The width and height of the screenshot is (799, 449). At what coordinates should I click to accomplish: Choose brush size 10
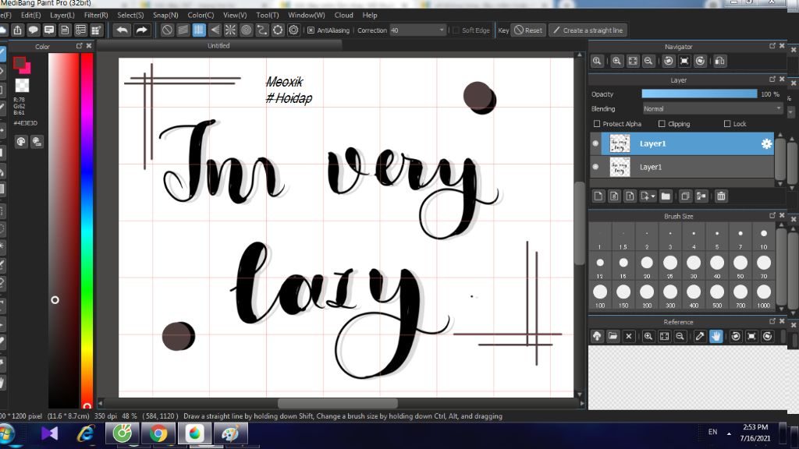(763, 236)
